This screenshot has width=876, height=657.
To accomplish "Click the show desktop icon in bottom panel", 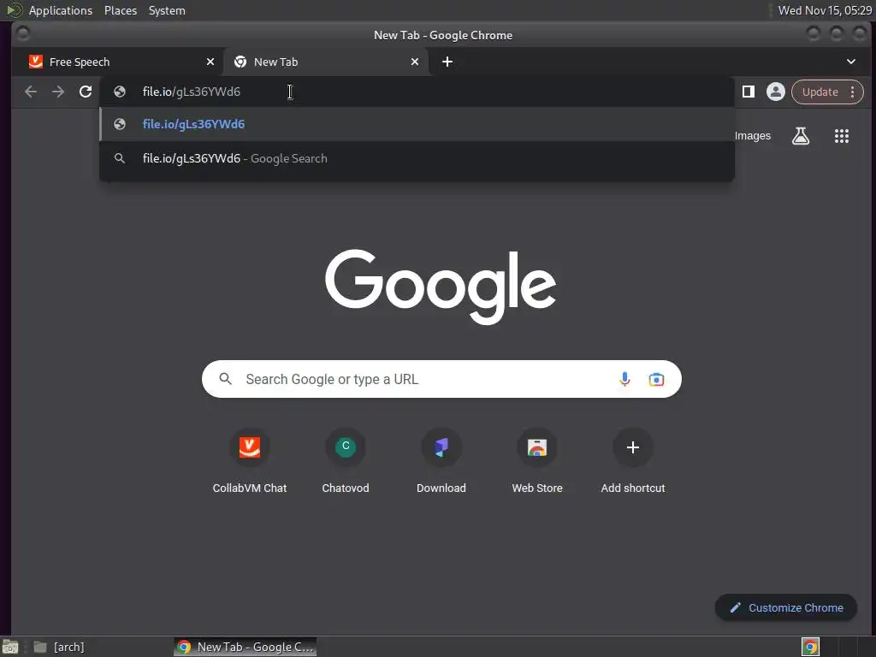I will click(10, 647).
